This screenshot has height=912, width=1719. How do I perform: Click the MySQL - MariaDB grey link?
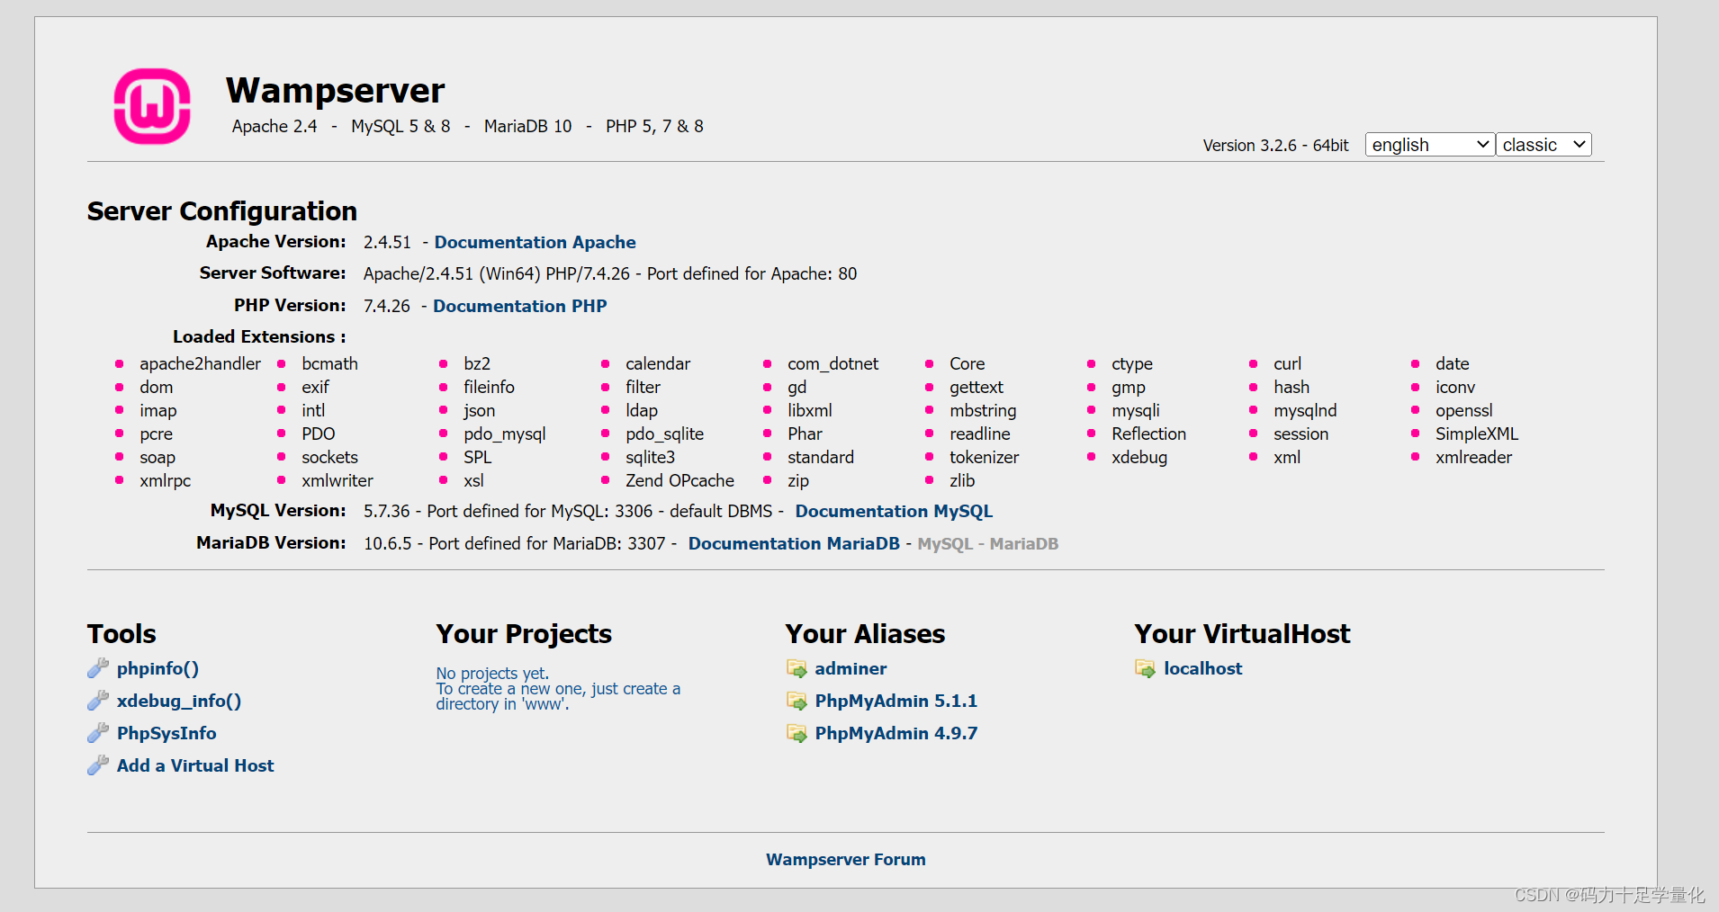(987, 543)
